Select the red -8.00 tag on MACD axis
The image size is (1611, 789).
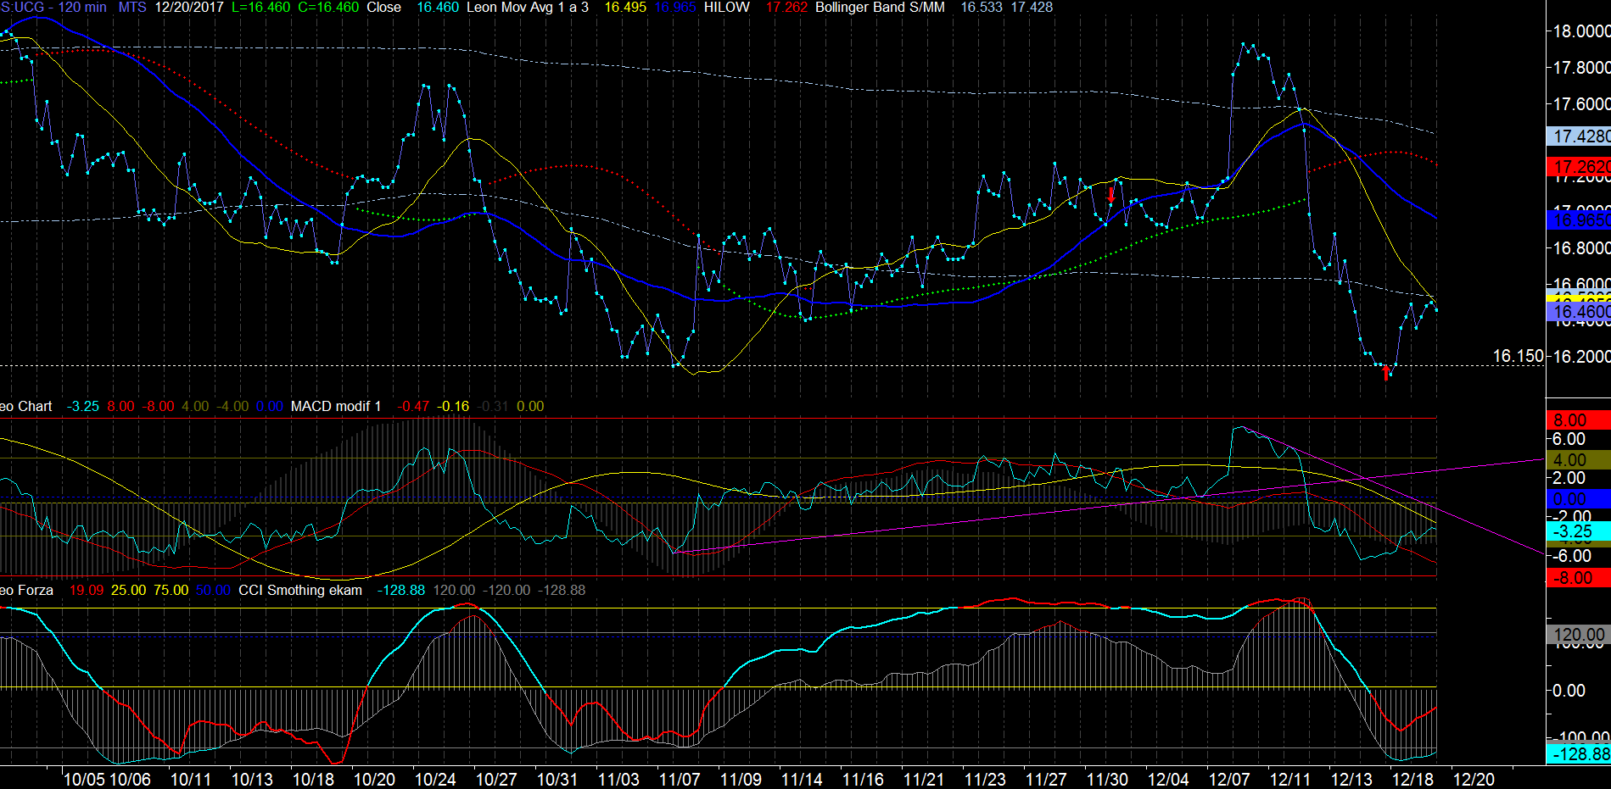1579,578
